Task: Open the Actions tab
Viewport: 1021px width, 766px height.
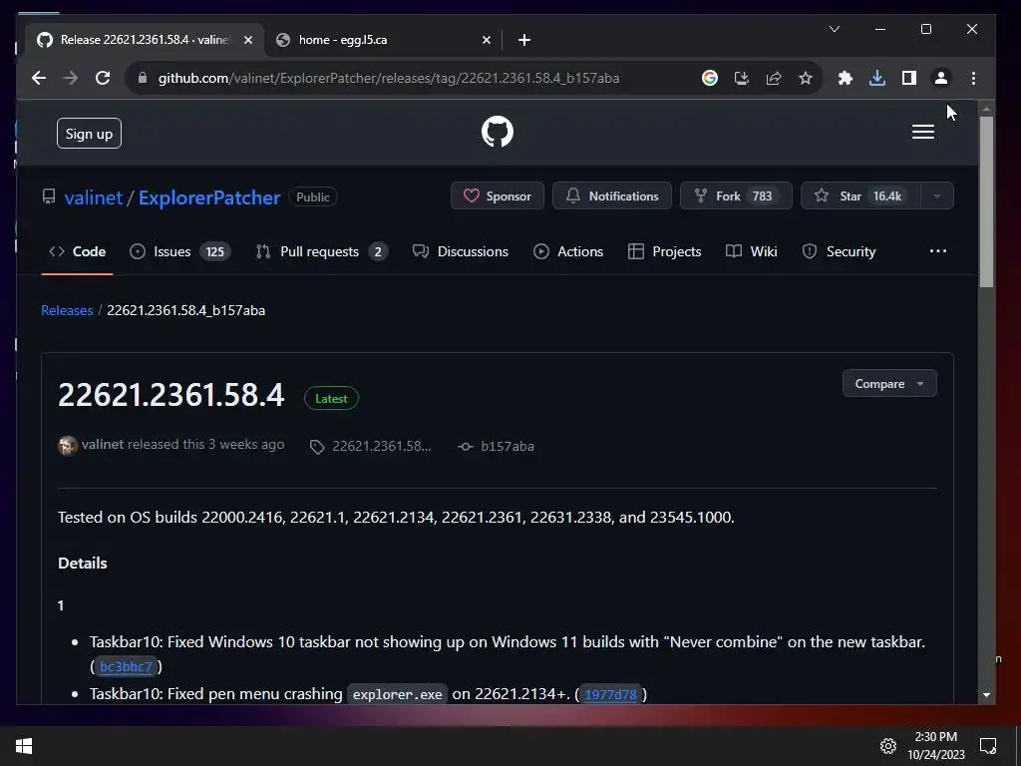Action: pyautogui.click(x=568, y=251)
